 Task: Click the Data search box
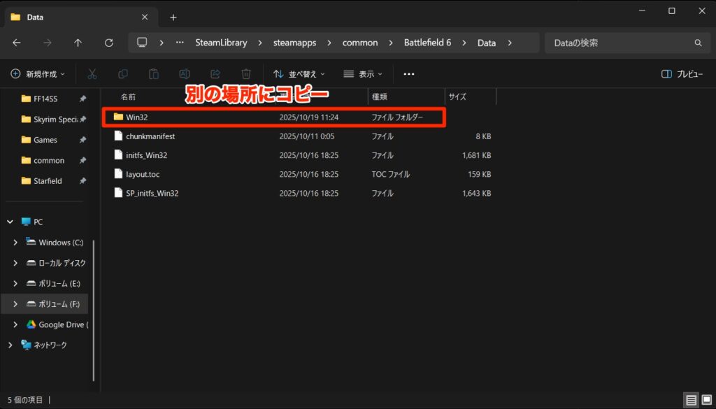click(x=622, y=43)
